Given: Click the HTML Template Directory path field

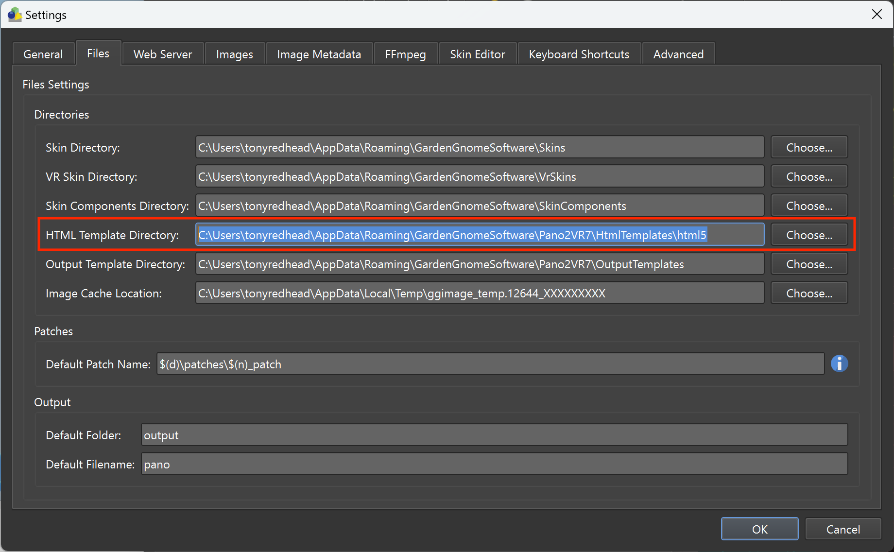Looking at the screenshot, I should point(480,235).
